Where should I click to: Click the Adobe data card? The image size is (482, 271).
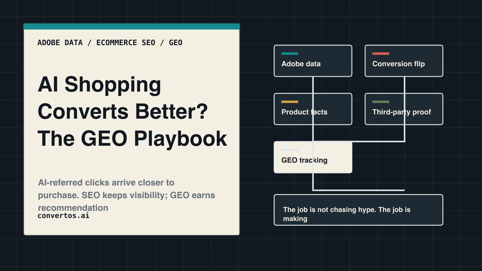[x=313, y=61]
